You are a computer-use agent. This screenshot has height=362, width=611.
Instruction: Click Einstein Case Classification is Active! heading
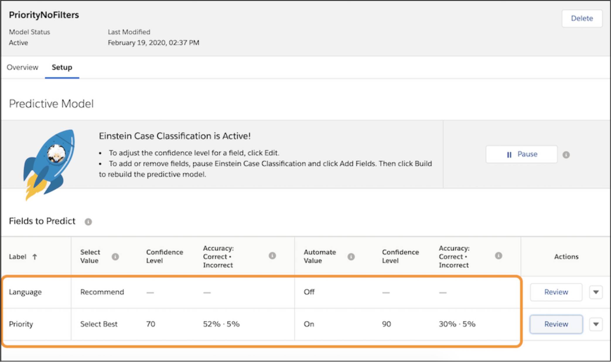(175, 136)
